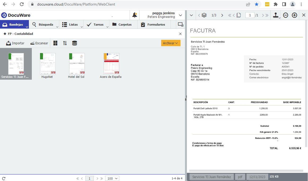Click the Importar button
Image resolution: width=308 pixels, height=181 pixels.
click(15, 43)
